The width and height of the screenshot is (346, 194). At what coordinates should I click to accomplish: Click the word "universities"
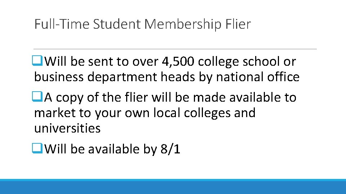(67, 128)
